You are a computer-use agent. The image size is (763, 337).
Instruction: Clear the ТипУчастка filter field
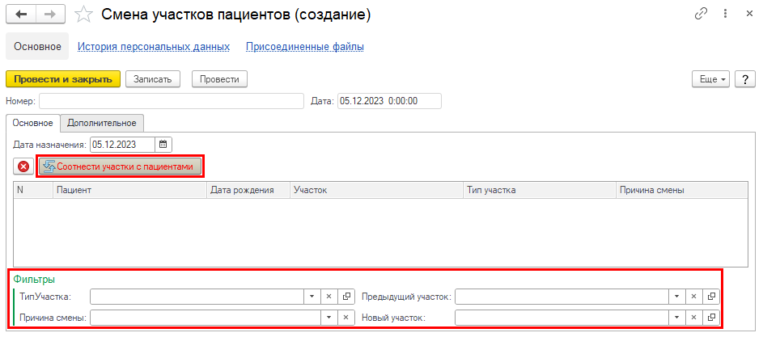click(329, 297)
